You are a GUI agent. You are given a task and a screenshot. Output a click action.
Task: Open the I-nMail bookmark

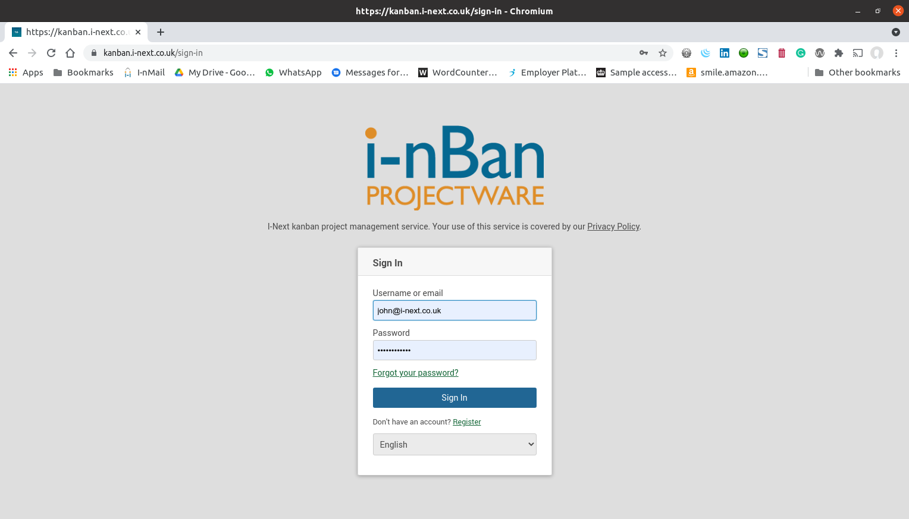pyautogui.click(x=144, y=73)
